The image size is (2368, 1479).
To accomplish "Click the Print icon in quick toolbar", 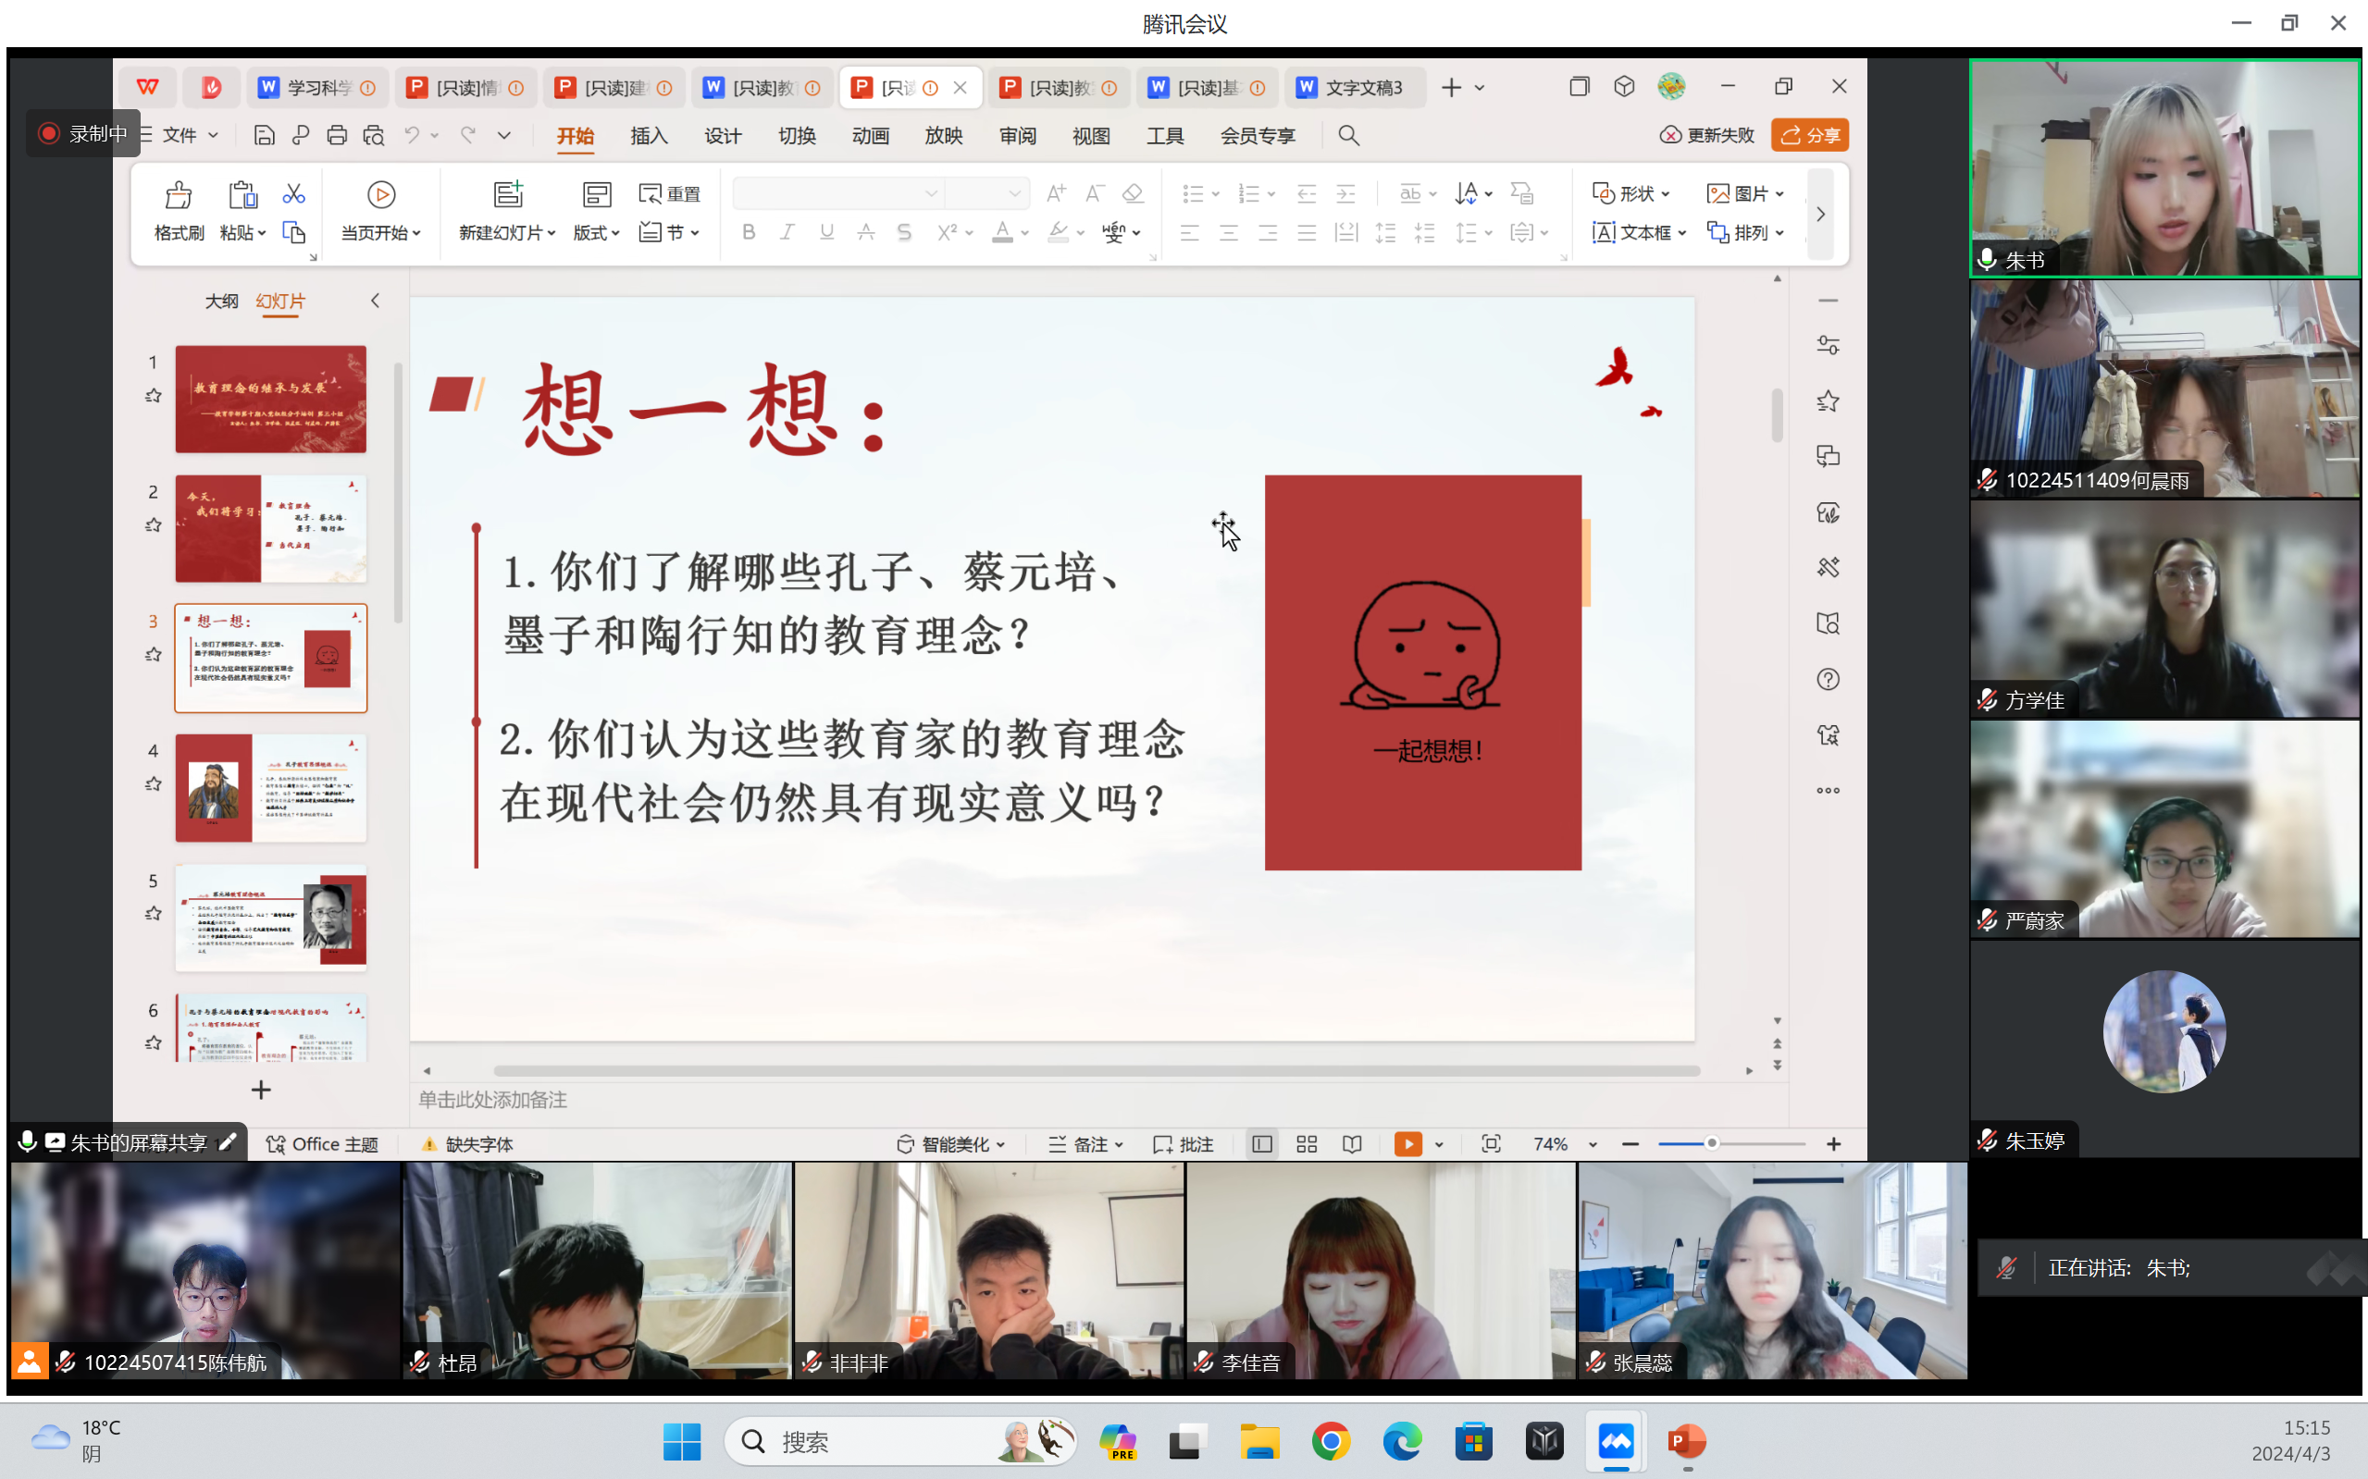I will pos(337,135).
